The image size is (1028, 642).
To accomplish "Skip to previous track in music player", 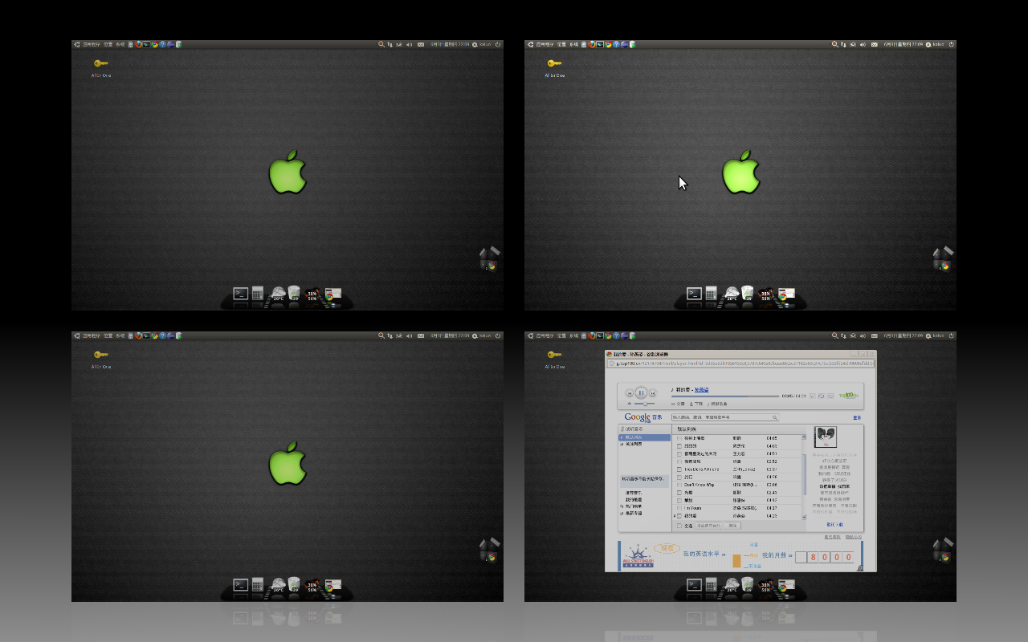I will (630, 393).
